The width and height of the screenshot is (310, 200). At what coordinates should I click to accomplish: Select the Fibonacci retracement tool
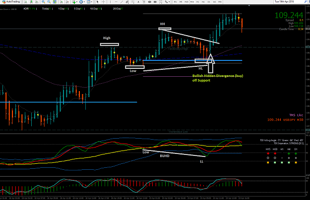133,2
